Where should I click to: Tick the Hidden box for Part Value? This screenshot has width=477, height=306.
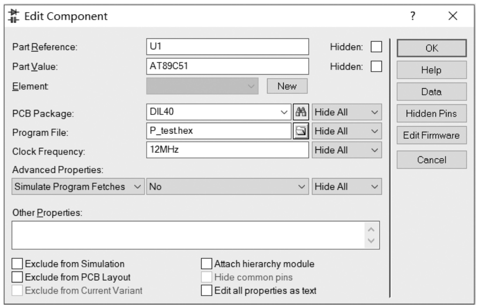point(376,66)
